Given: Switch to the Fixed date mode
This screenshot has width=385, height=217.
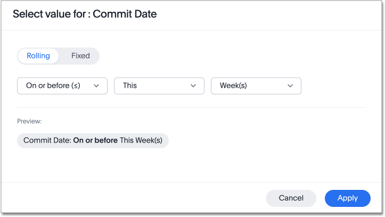Looking at the screenshot, I should pyautogui.click(x=80, y=56).
